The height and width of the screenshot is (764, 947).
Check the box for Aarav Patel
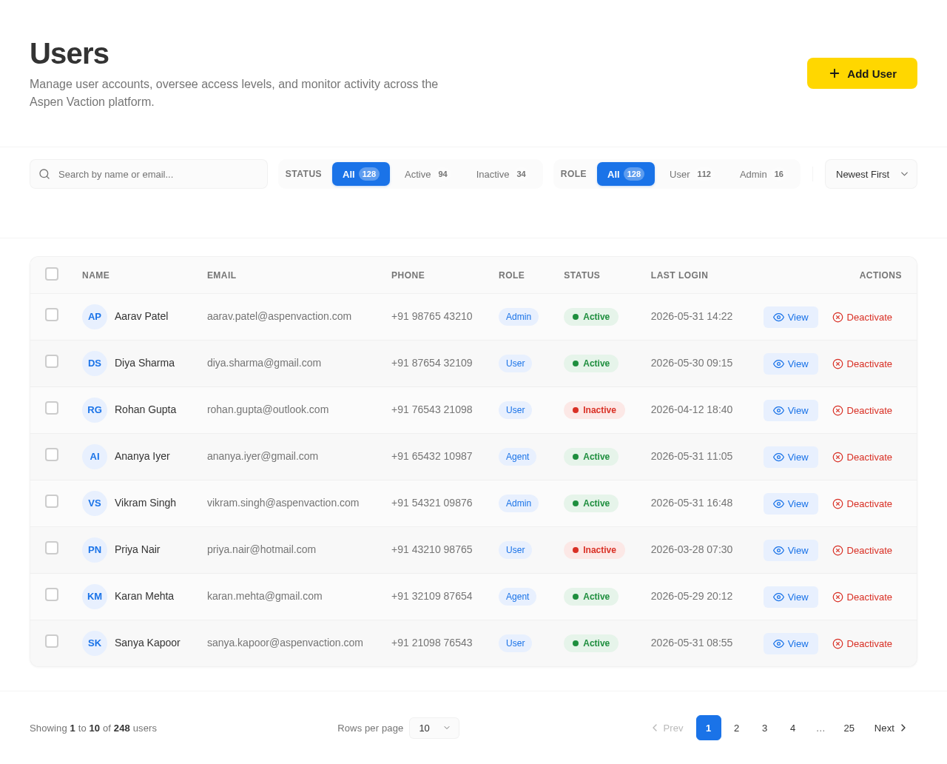click(52, 315)
